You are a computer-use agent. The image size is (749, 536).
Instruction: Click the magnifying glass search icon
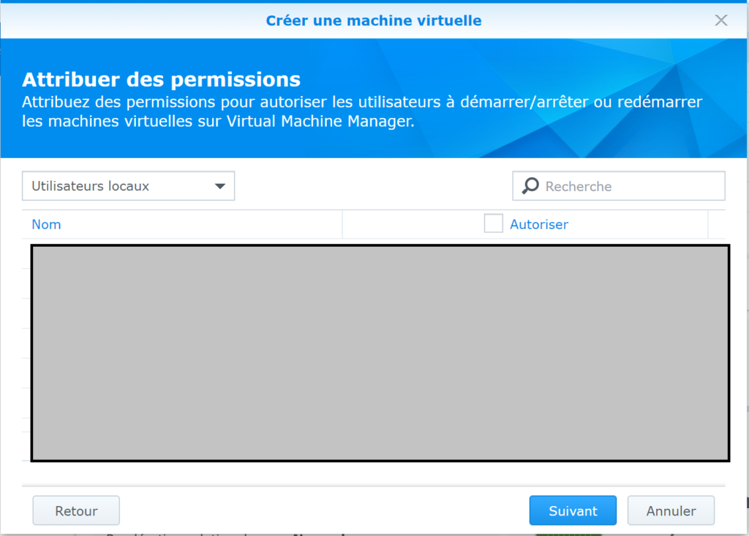pos(530,186)
